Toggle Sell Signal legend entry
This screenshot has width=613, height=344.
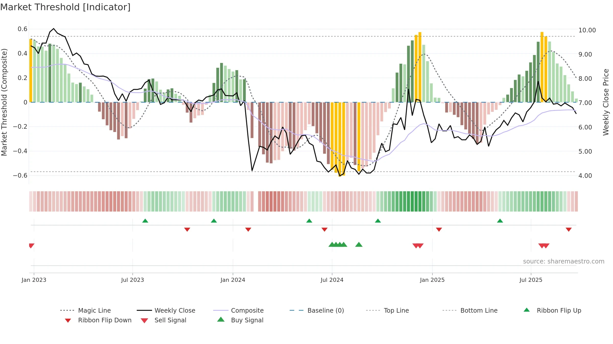click(163, 320)
